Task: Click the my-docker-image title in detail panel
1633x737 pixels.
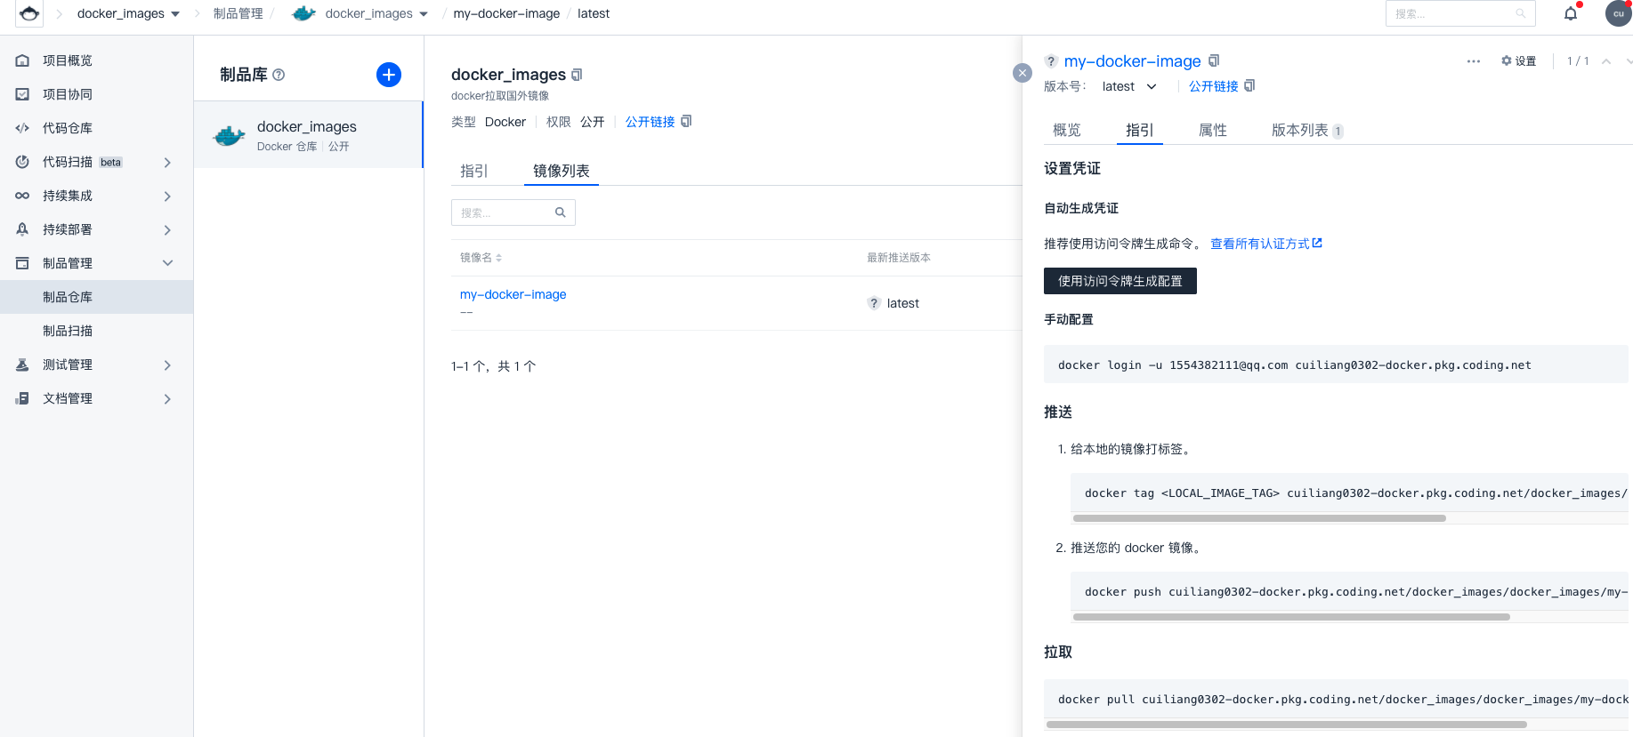Action: pos(1133,61)
